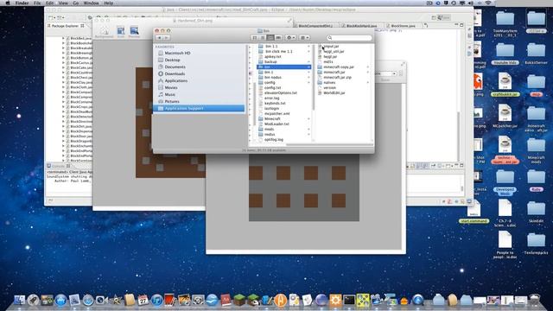The image size is (553, 311).
Task: Select Application Support in Finder sidebar
Action: pyautogui.click(x=199, y=108)
